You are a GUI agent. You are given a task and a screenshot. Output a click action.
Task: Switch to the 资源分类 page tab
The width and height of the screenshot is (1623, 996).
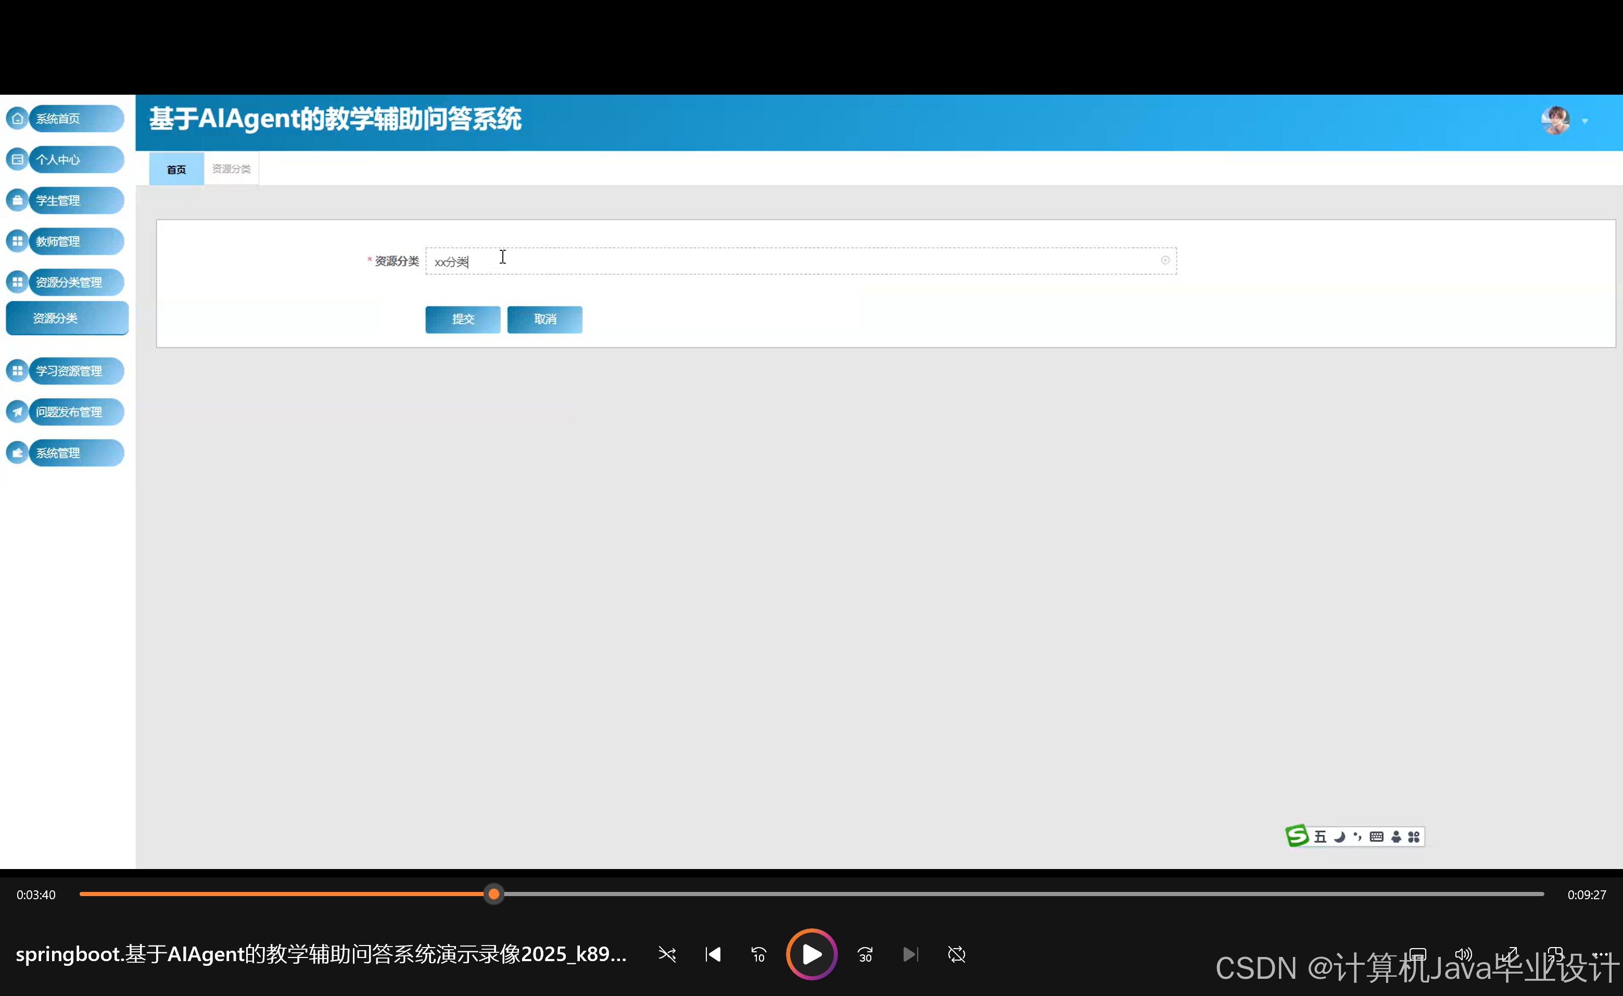pos(231,169)
